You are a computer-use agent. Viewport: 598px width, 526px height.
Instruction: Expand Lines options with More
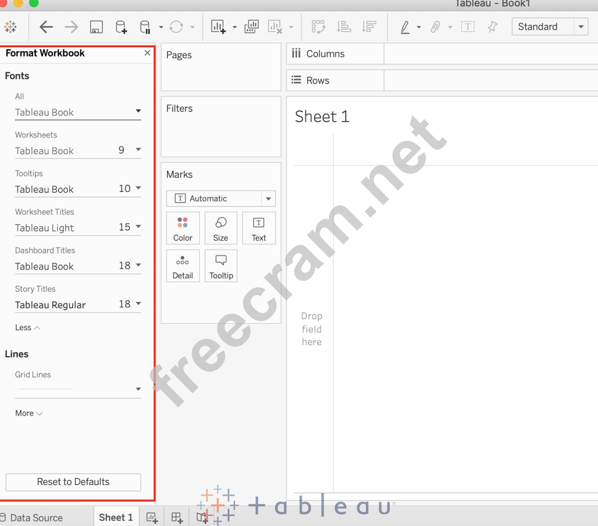(x=29, y=413)
